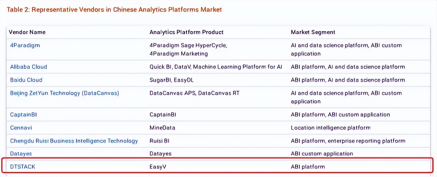The width and height of the screenshot is (437, 177).
Task: Select the MineData product cell
Action: [x=162, y=128]
